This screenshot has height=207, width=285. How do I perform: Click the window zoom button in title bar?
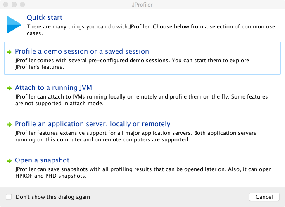pos(22,4)
